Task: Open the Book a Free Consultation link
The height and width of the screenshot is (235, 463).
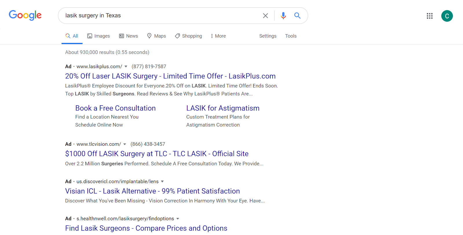Action: pyautogui.click(x=115, y=108)
